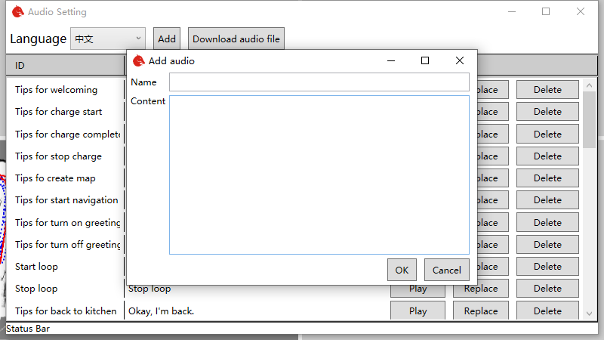The width and height of the screenshot is (604, 340).
Task: Select the Tips for charge start row
Action: [59, 112]
